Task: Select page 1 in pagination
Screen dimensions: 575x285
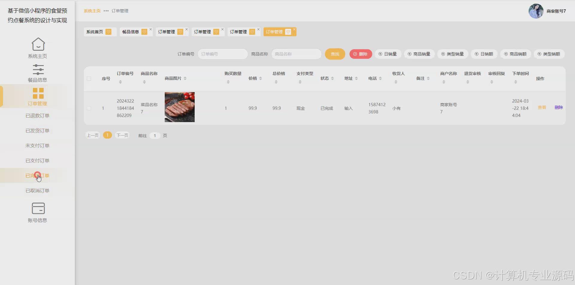Action: coord(107,135)
